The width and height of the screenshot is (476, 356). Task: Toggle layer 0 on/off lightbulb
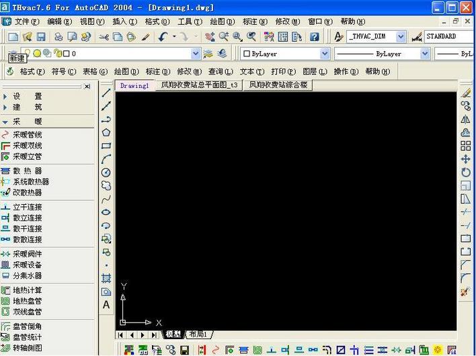click(28, 52)
